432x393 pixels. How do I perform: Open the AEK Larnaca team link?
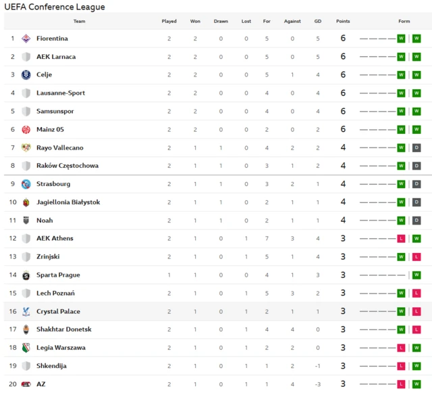coord(56,57)
